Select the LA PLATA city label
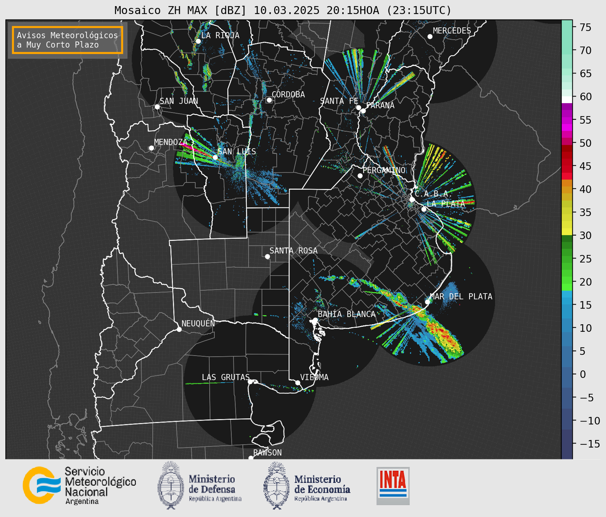Screen dimensions: 606x517 [446, 203]
